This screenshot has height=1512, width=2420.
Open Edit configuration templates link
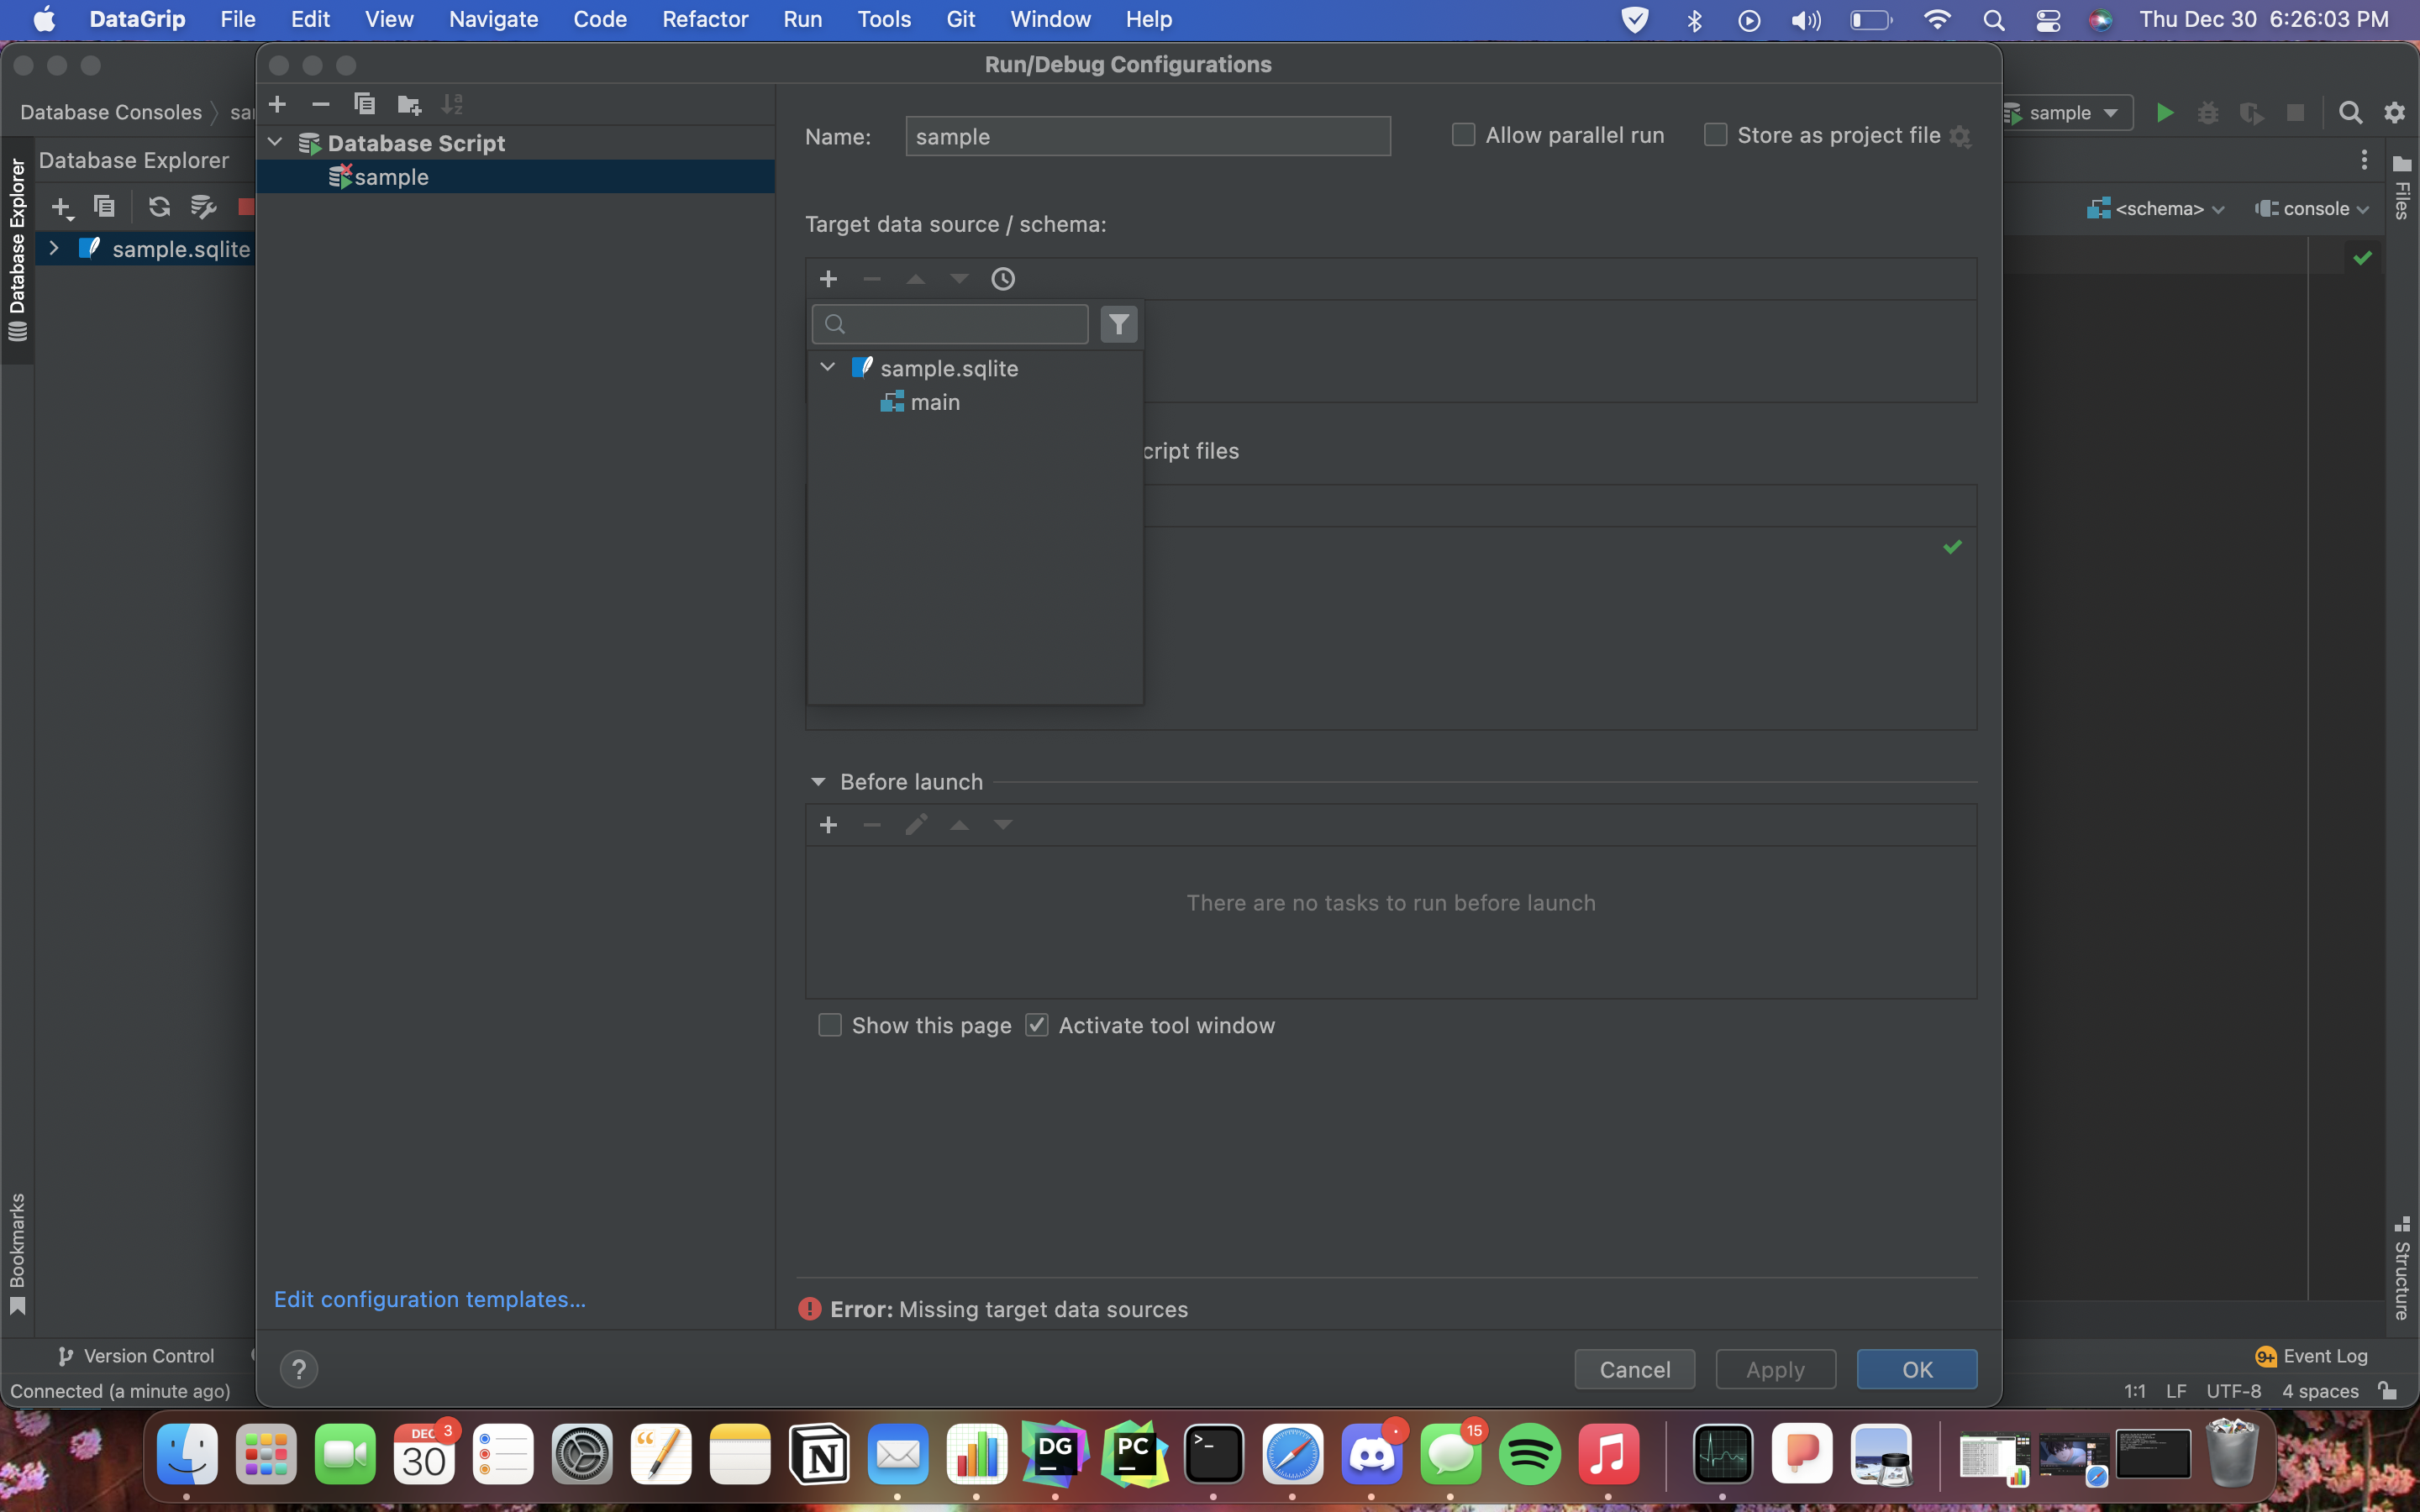[430, 1299]
